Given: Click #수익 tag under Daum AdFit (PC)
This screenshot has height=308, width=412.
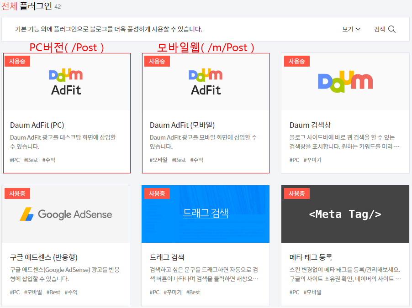Looking at the screenshot, I should tap(48, 160).
